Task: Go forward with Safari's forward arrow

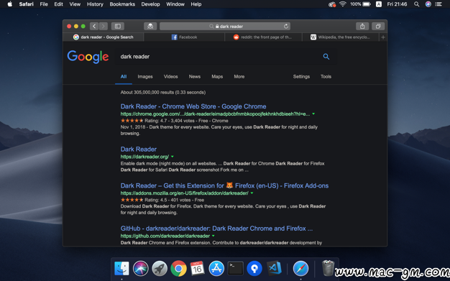Action: click(104, 26)
